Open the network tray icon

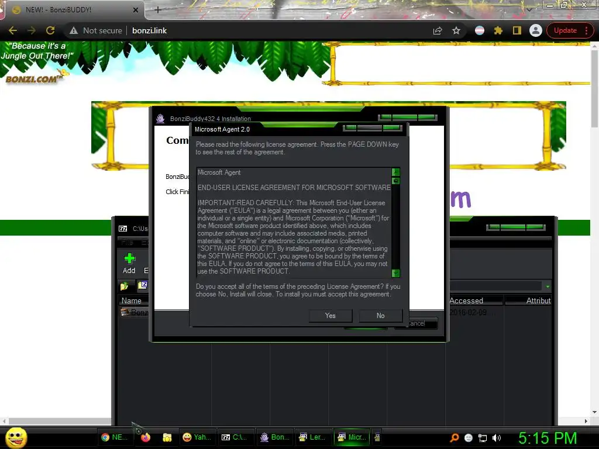tap(483, 438)
